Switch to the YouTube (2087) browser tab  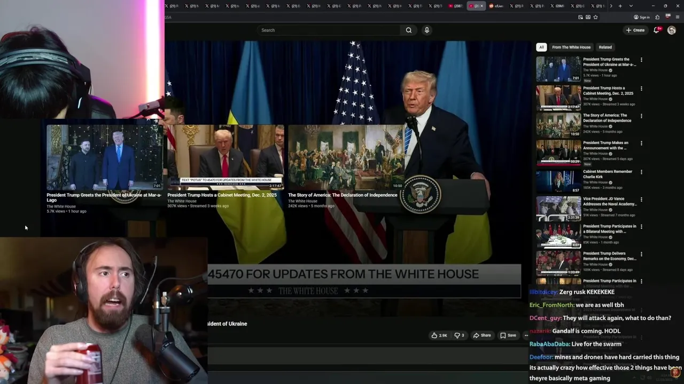coord(456,6)
